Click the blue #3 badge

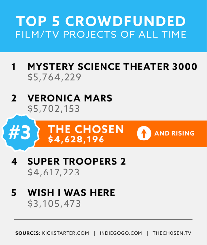point(21,133)
